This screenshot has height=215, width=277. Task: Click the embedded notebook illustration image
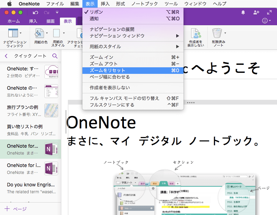pyautogui.click(x=186, y=187)
